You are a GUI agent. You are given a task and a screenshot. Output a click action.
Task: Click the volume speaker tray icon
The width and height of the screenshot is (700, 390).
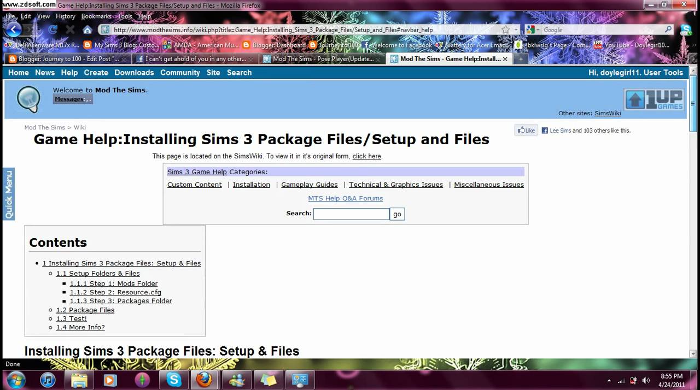pyautogui.click(x=646, y=380)
